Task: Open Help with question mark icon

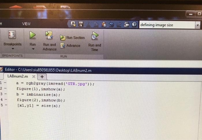Action: pyautogui.click(x=134, y=24)
